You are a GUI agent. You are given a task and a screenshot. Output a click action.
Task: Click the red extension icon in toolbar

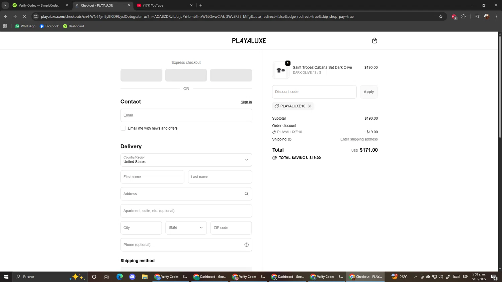(454, 17)
